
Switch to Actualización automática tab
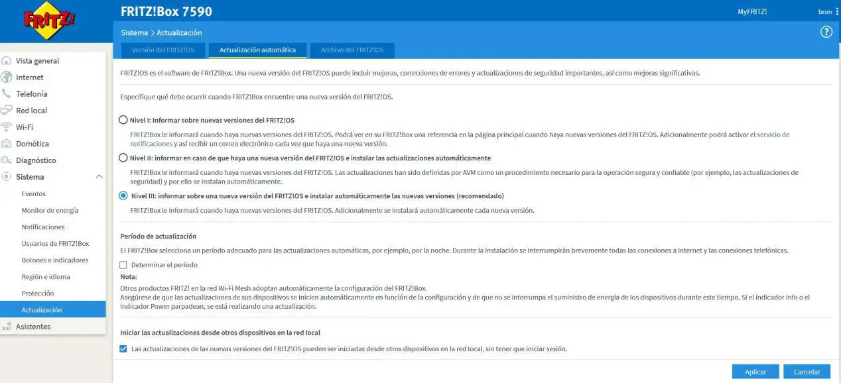[x=257, y=50]
